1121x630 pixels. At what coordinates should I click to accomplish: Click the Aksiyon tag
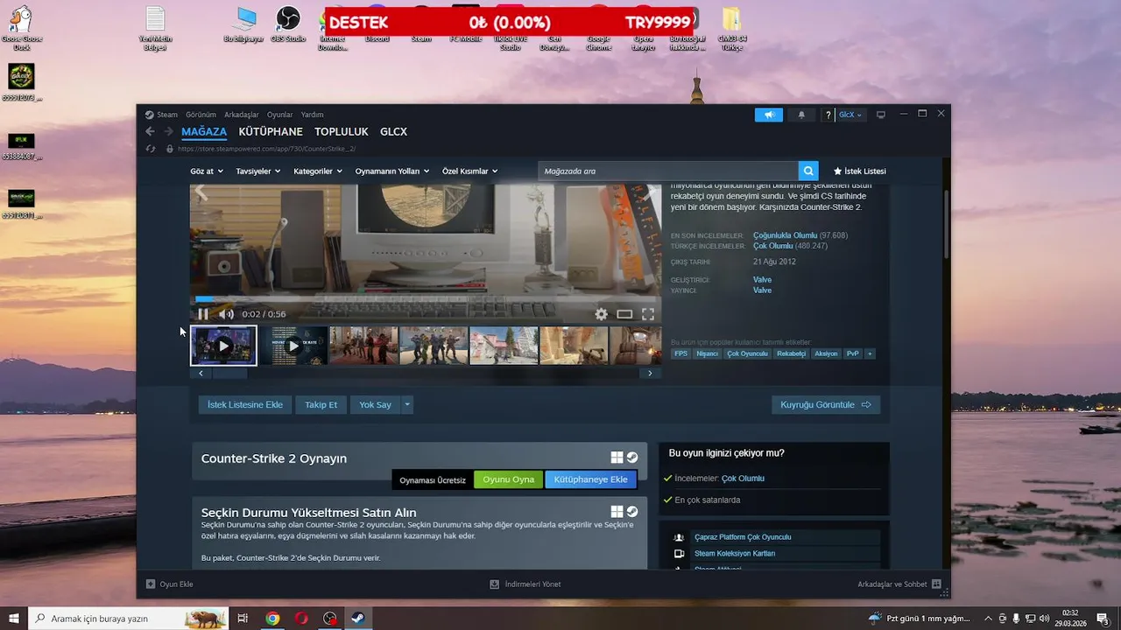point(826,353)
